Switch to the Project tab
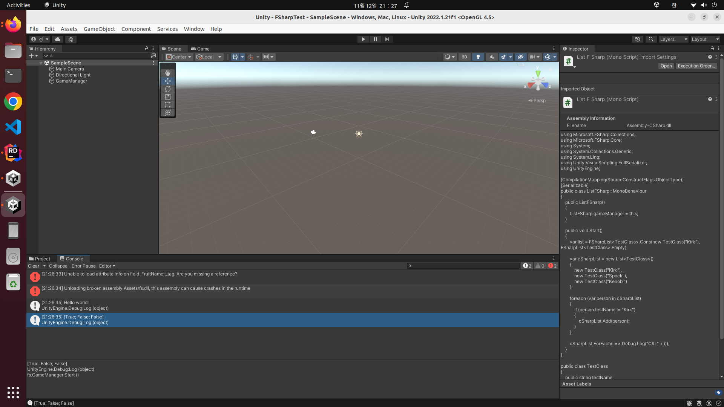Image resolution: width=724 pixels, height=407 pixels. tap(40, 259)
